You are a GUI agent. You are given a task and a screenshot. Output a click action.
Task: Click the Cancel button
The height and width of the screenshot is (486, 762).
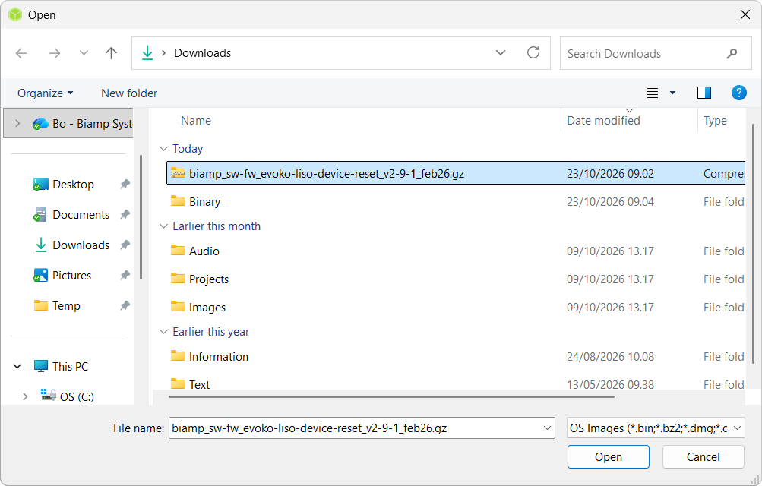[704, 457]
